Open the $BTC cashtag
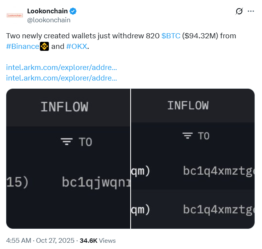Image resolution: width=262 pixels, height=249 pixels. coord(171,36)
